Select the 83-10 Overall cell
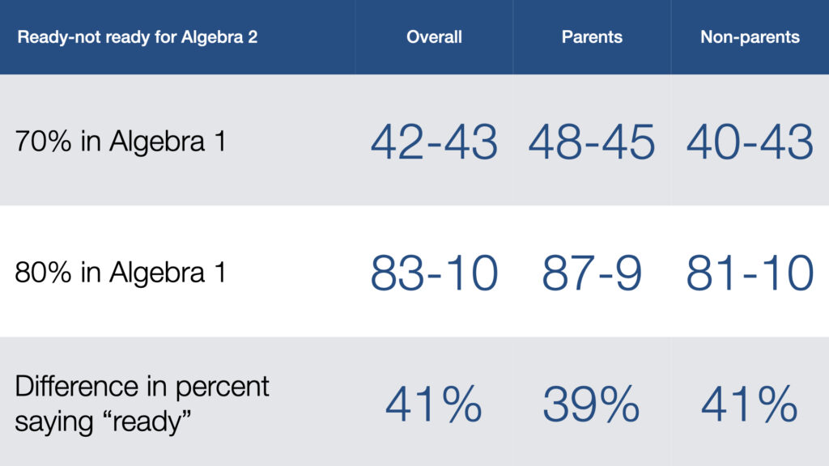This screenshot has width=829, height=466. [434, 273]
